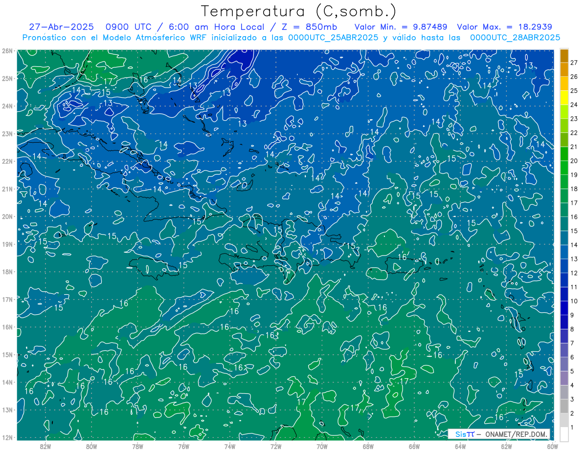Click the "22N" latitude axis label
The image size is (587, 453).
point(7,161)
